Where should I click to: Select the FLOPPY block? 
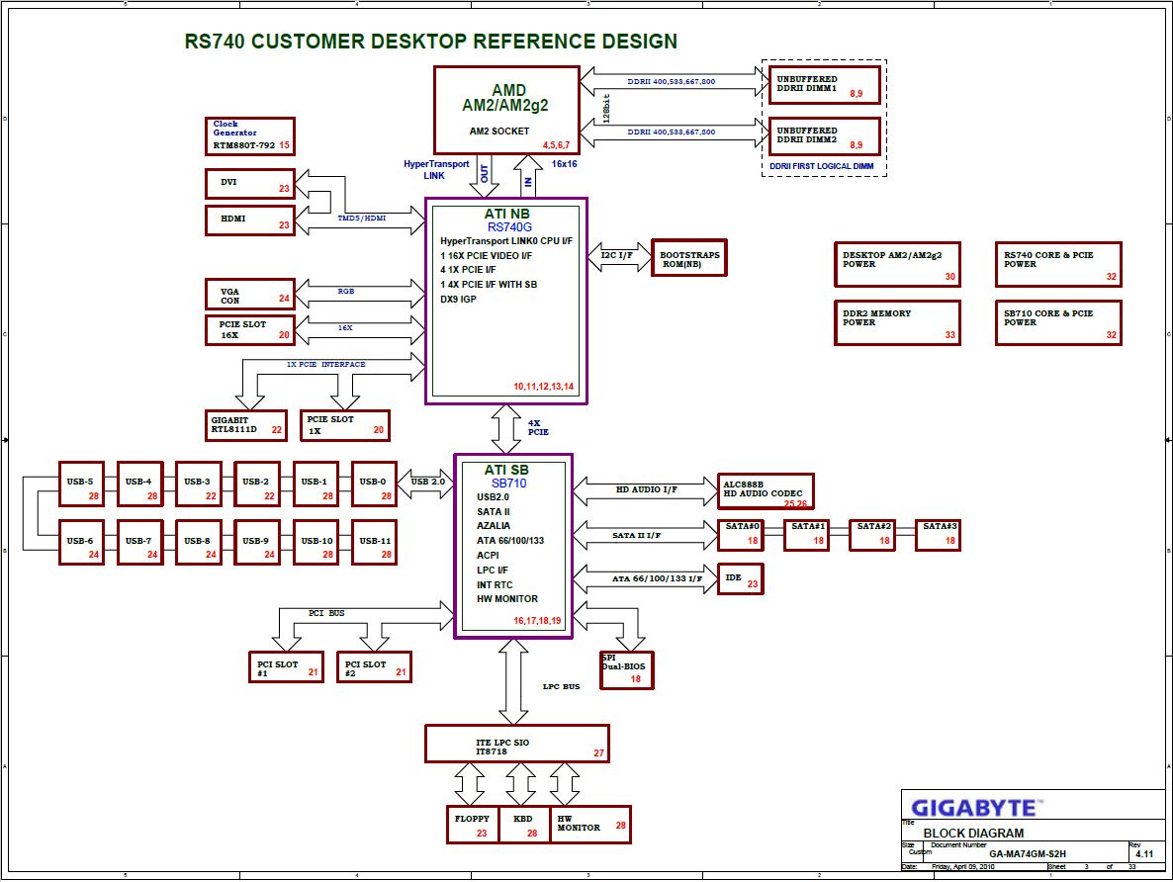(472, 825)
